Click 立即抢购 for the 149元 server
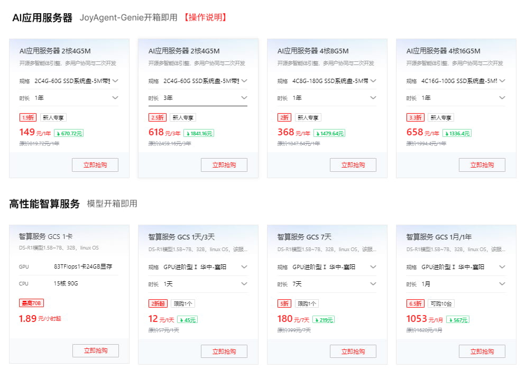 (95, 165)
